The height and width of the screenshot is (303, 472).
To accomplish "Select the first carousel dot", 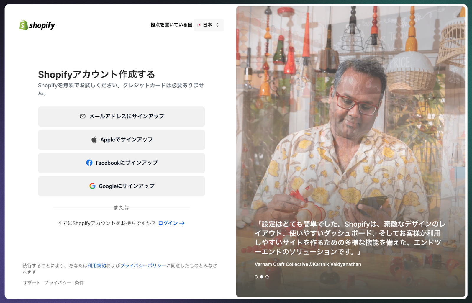I will (256, 277).
